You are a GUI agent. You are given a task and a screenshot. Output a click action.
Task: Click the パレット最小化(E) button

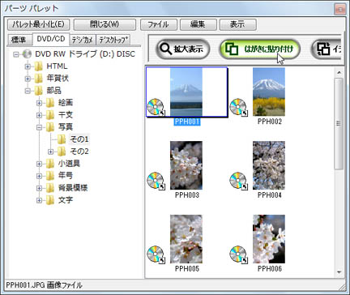tap(38, 24)
